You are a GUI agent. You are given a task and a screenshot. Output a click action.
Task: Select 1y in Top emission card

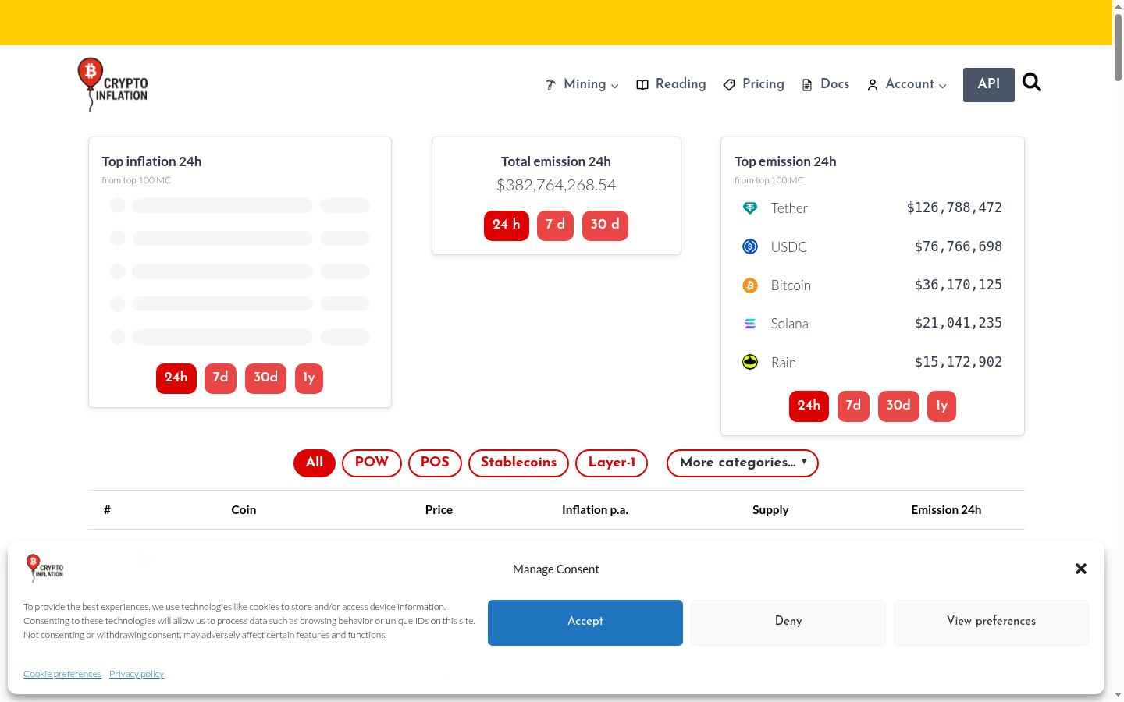coord(941,406)
